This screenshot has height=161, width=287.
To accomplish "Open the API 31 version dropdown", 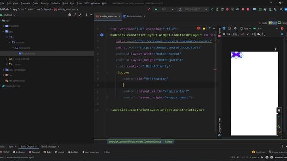I will 257,29.
